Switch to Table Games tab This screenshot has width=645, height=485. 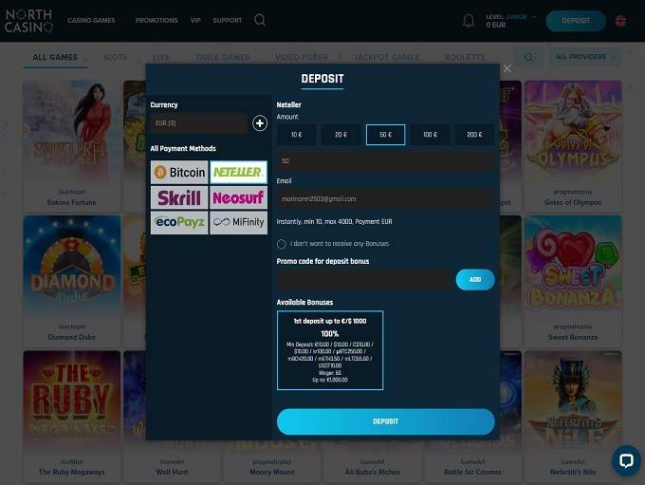[223, 57]
